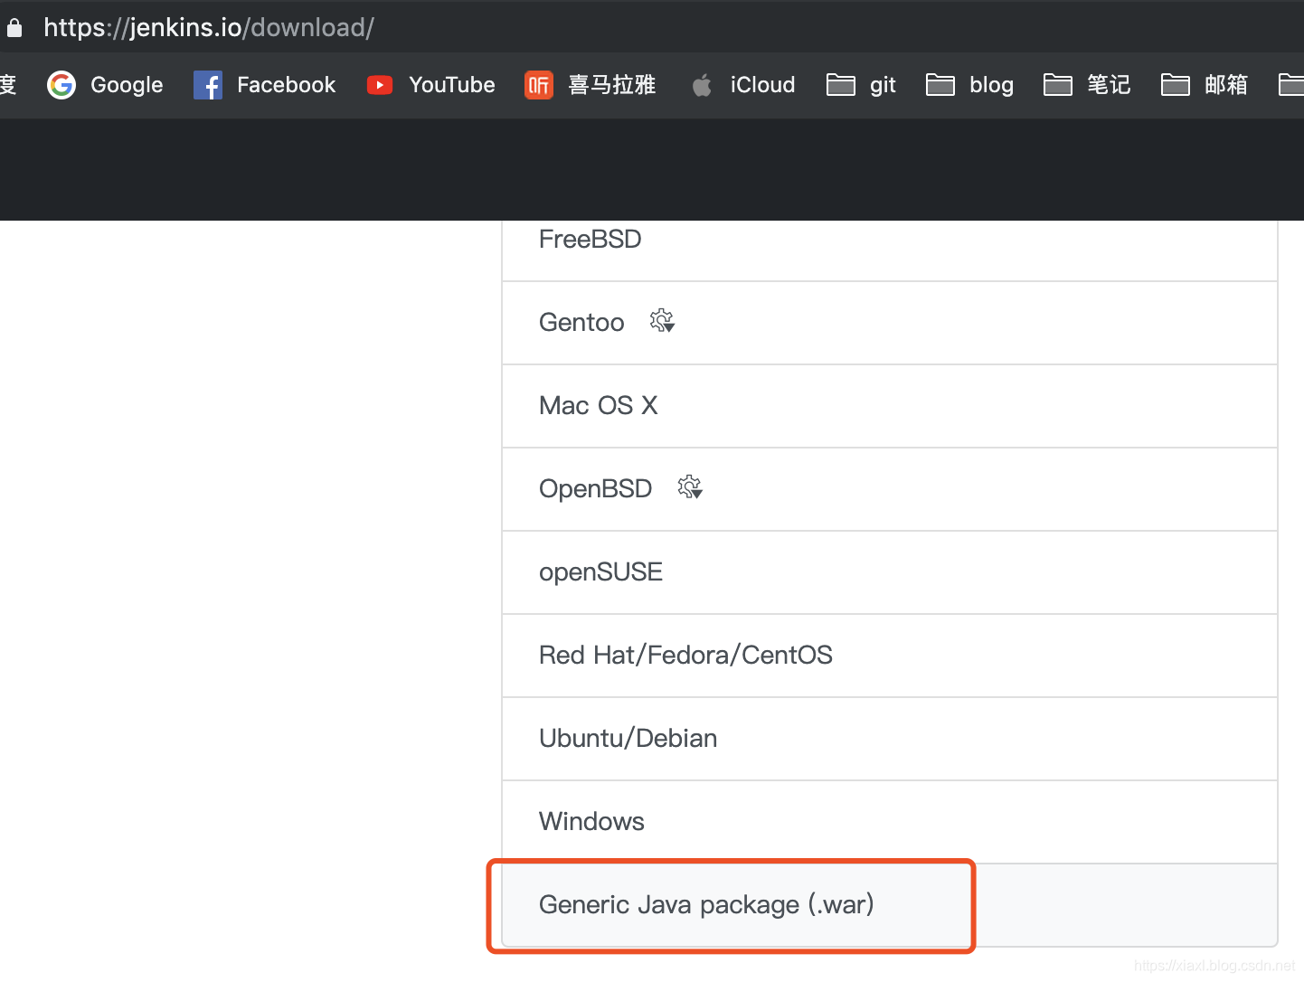Open Red Hat/Fedora/CentOS download option

[685, 655]
